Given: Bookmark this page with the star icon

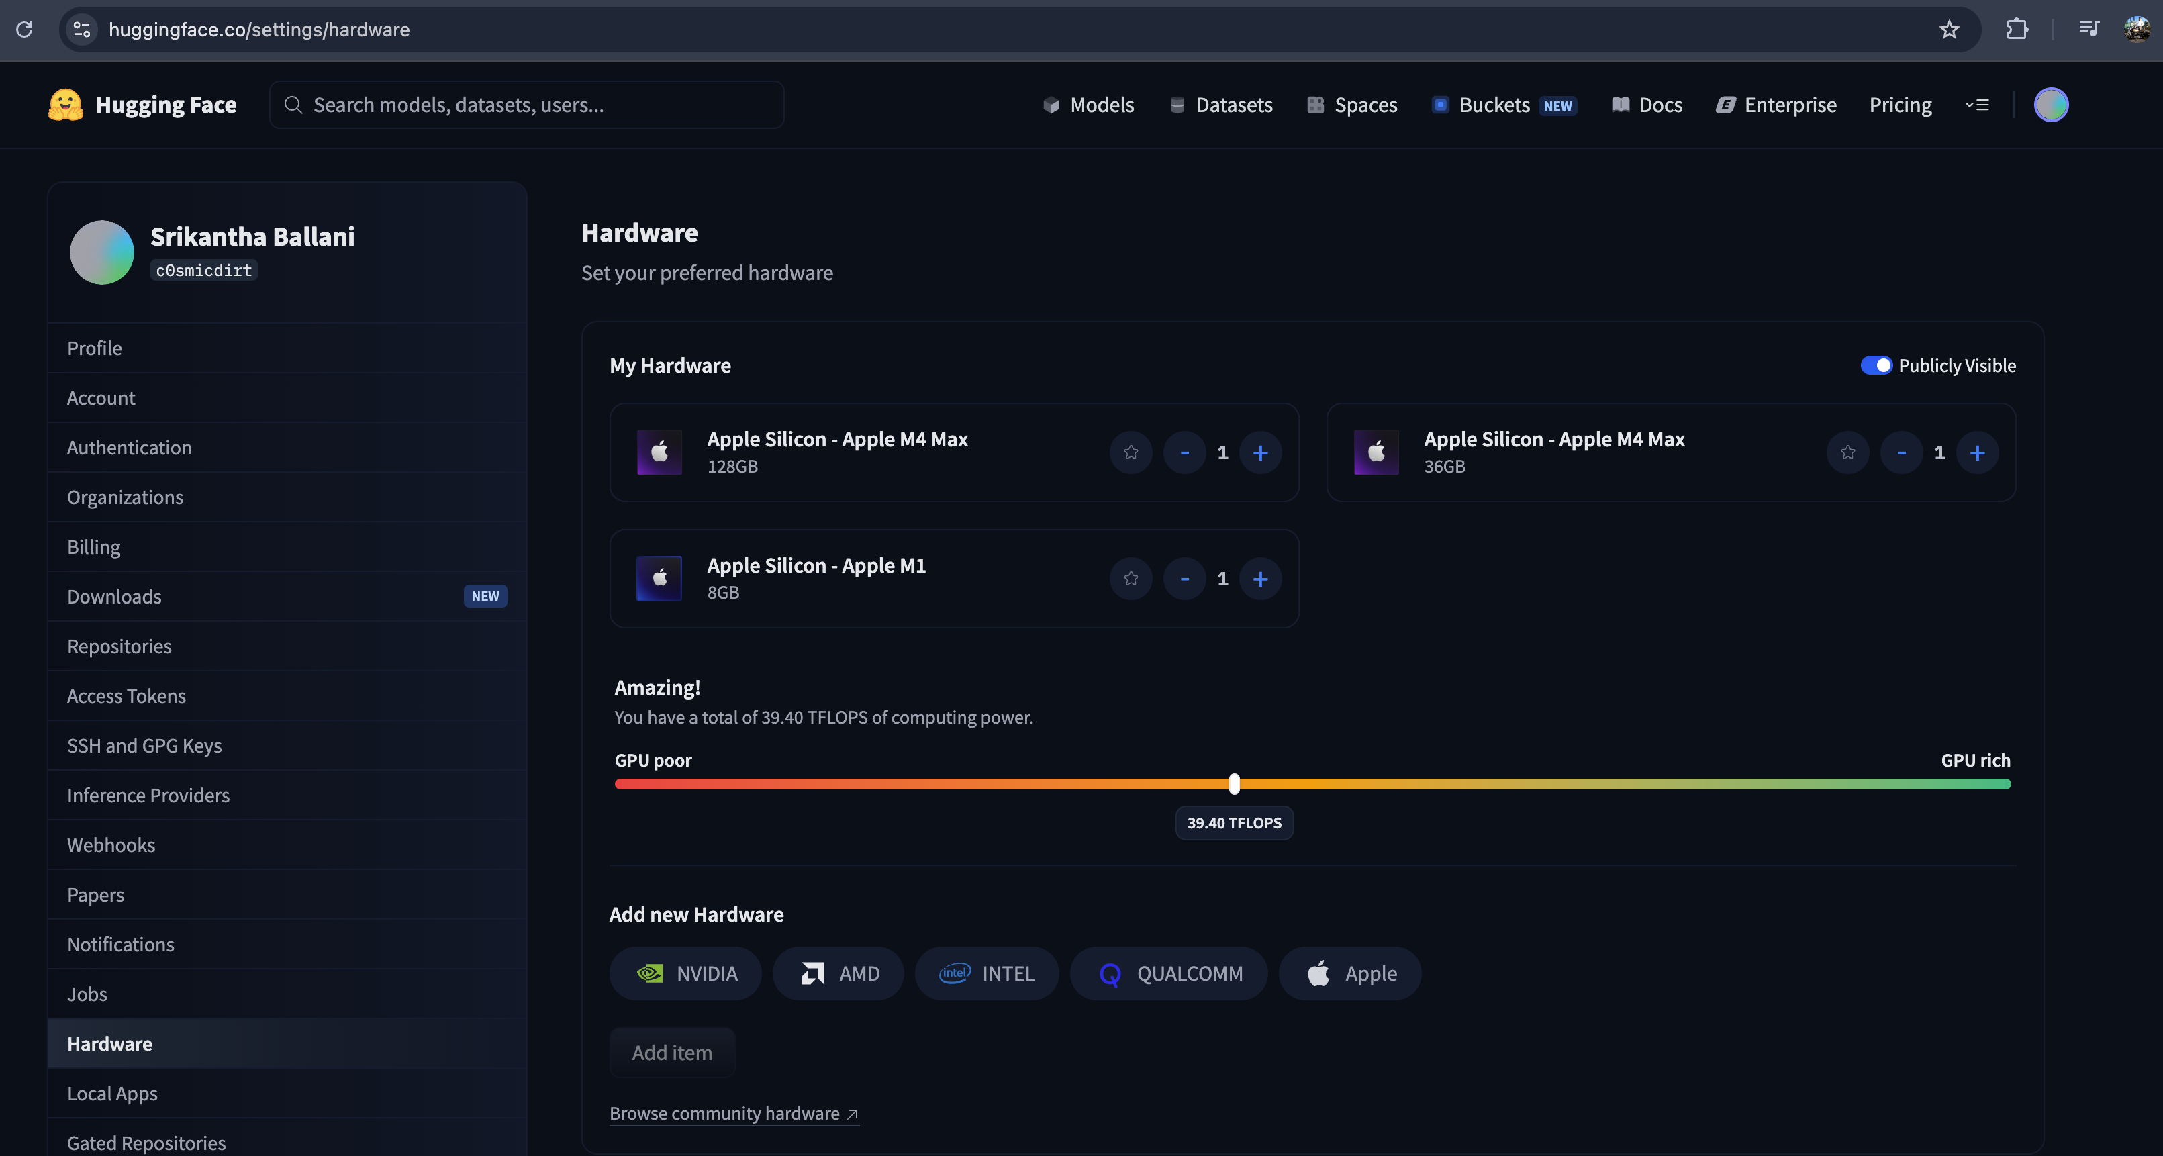Looking at the screenshot, I should click(x=1949, y=30).
